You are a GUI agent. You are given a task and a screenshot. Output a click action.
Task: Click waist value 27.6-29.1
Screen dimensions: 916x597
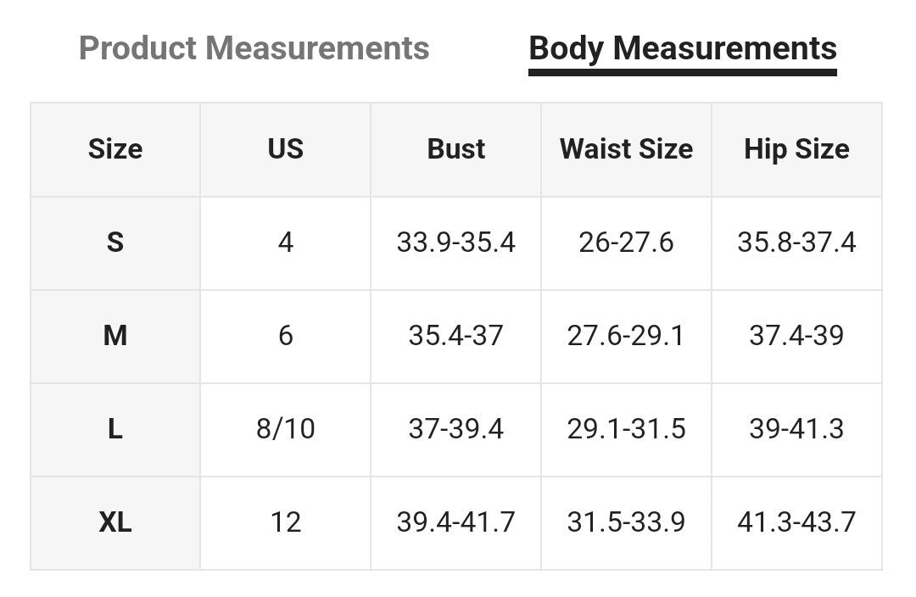tap(626, 336)
